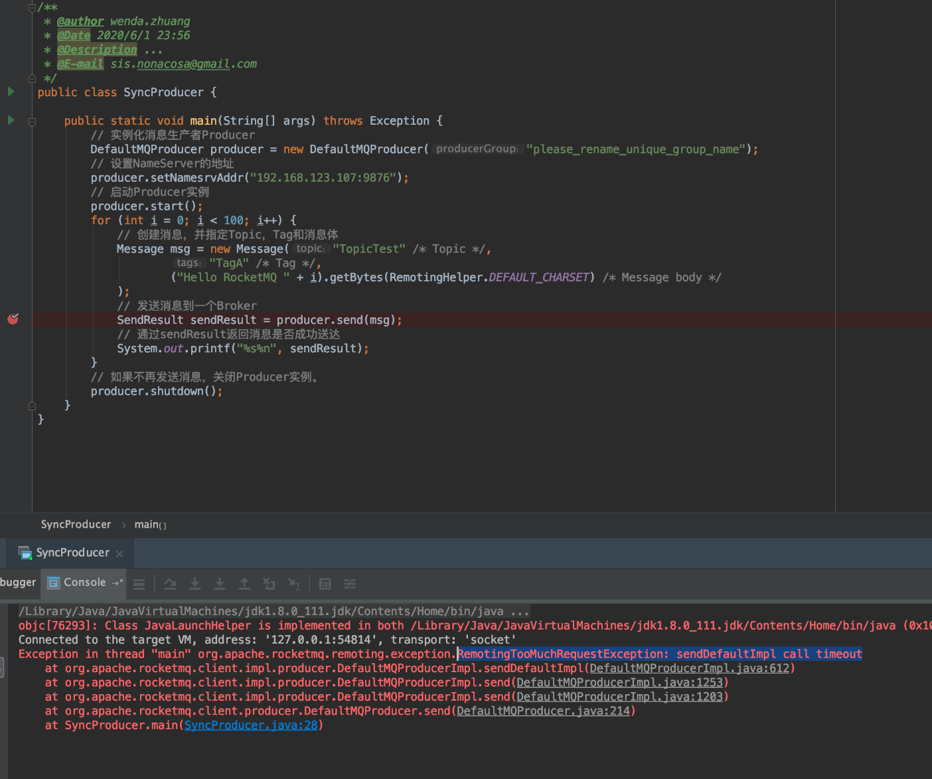Click Console tab pin arrow icon
The image size is (932, 779).
coord(117,583)
